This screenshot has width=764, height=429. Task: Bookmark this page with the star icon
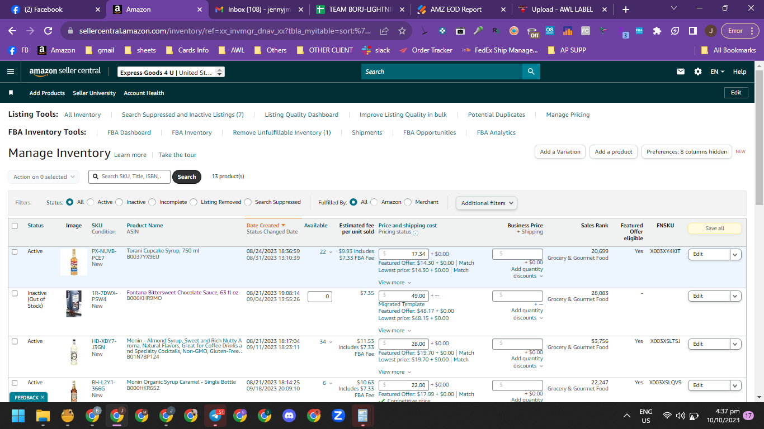402,31
